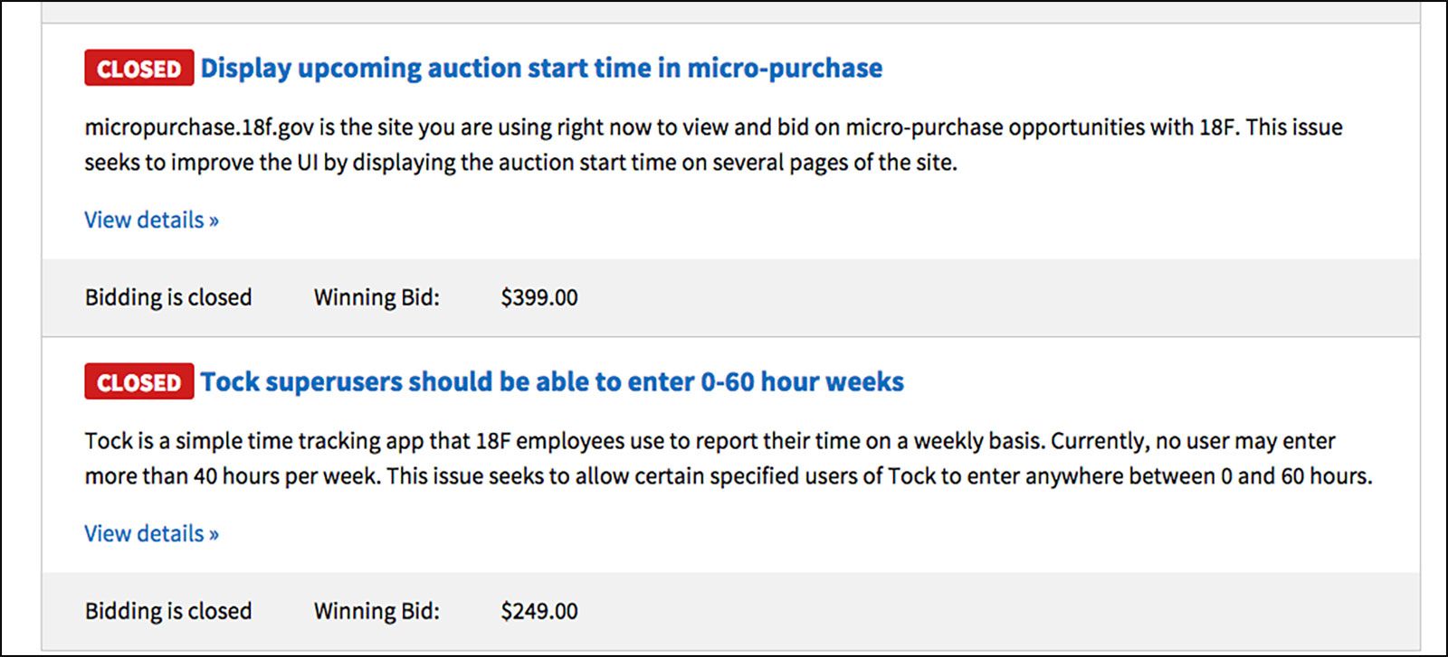This screenshot has width=1448, height=657.
Task: Click Bidding is closed on the second auction
Action: 167,611
